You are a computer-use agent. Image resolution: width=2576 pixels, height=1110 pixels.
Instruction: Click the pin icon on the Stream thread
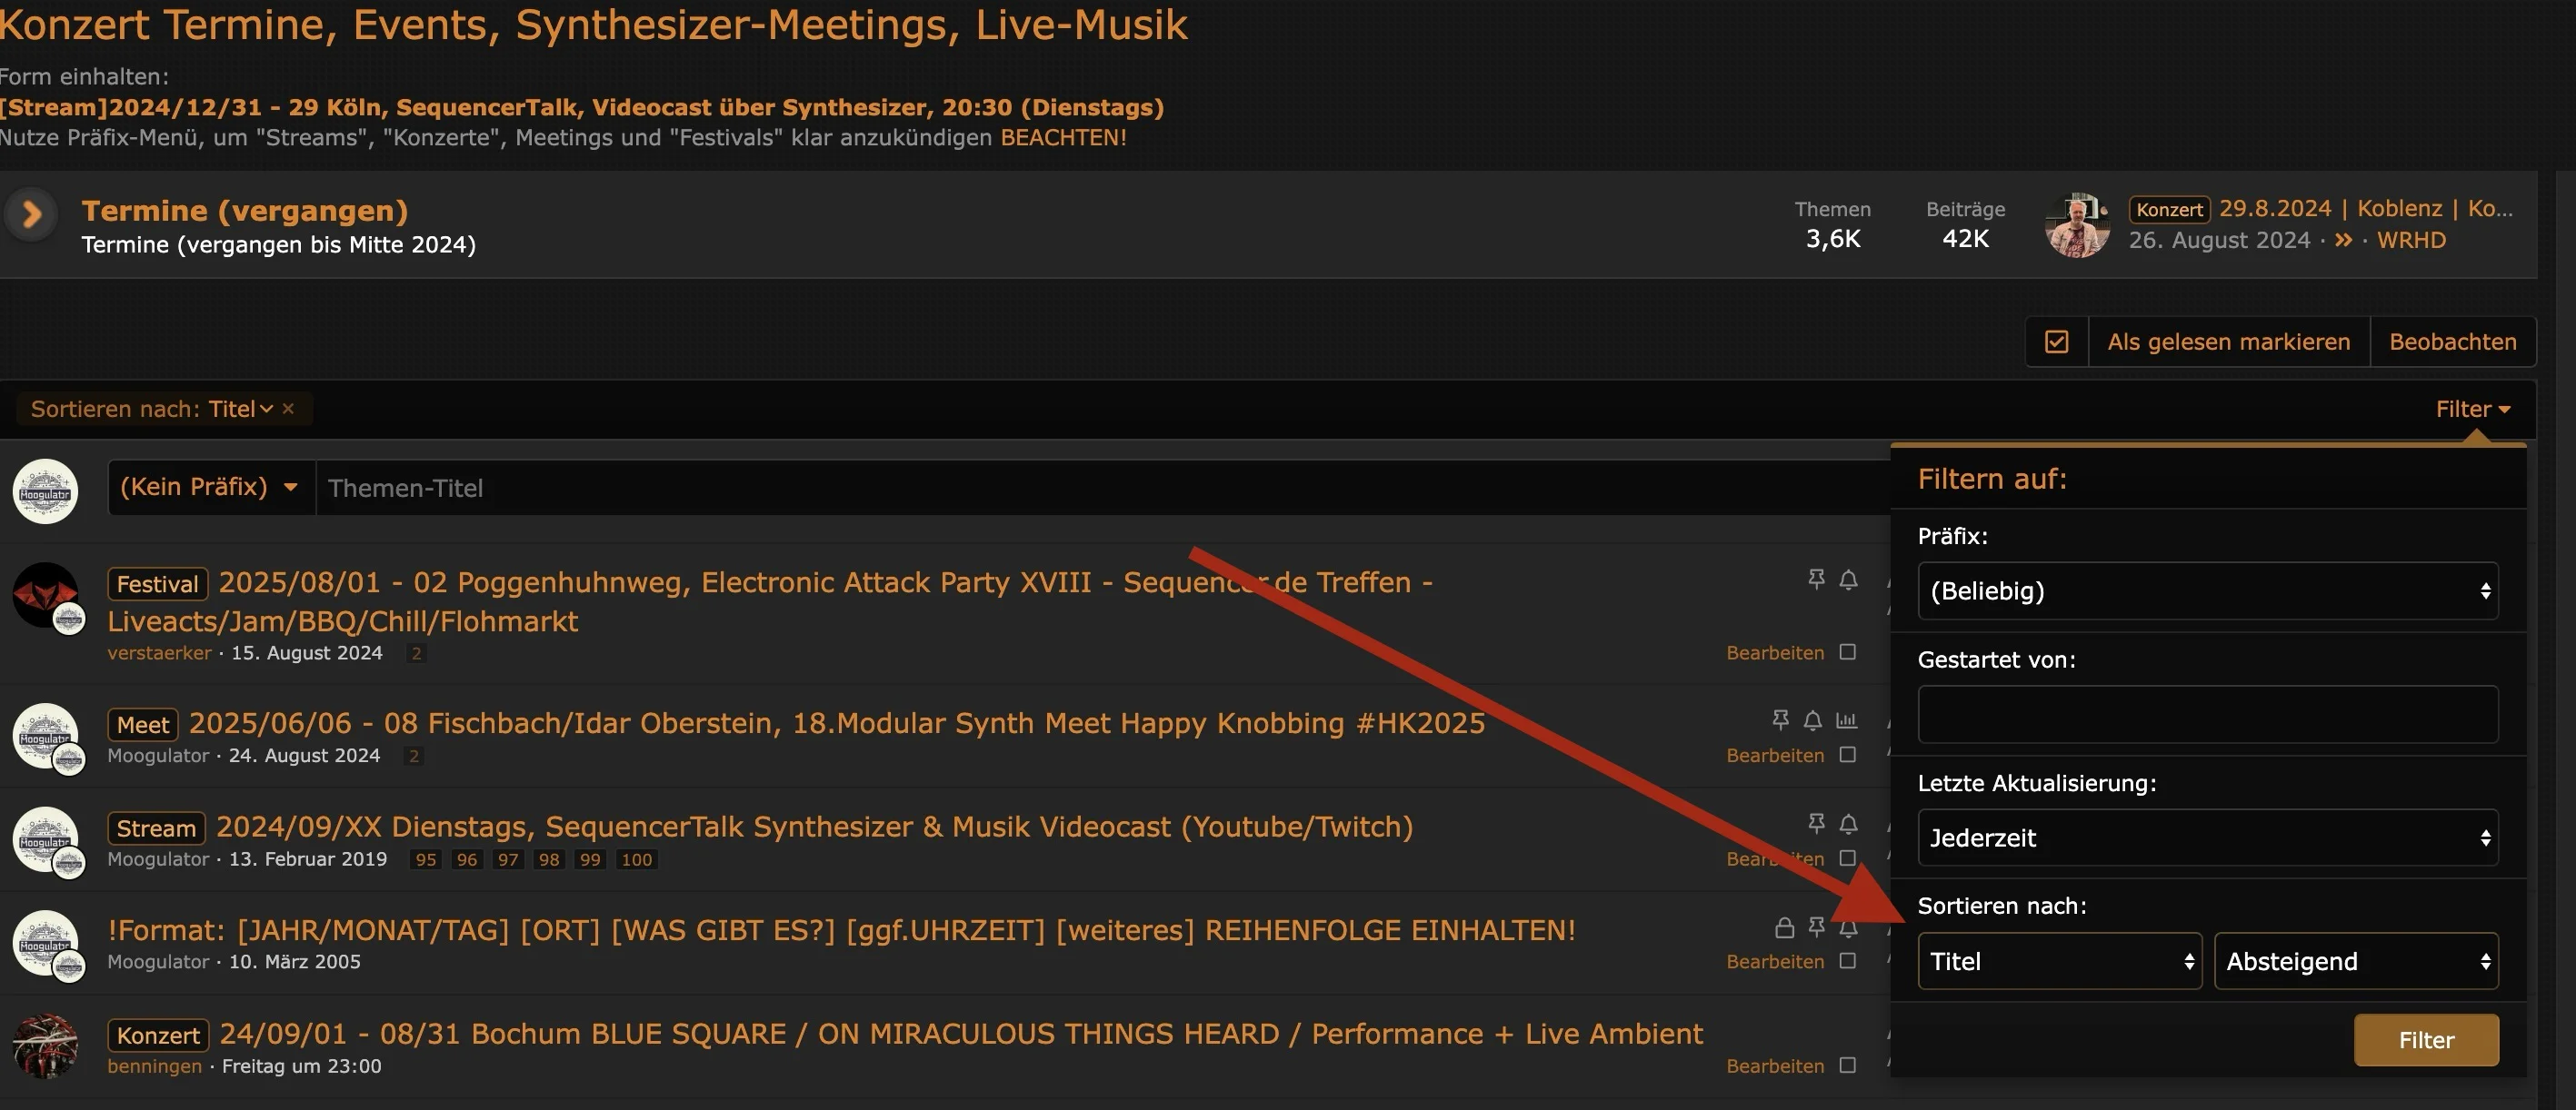click(1816, 822)
